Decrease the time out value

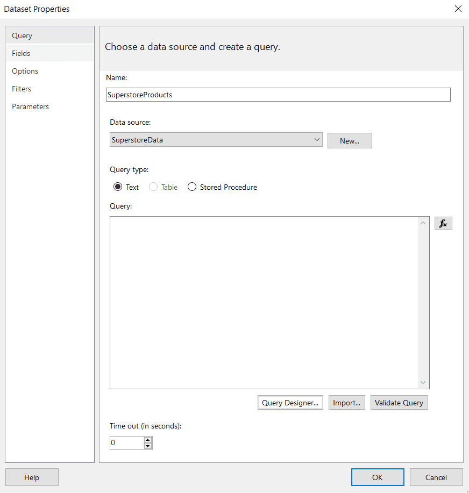(x=148, y=446)
